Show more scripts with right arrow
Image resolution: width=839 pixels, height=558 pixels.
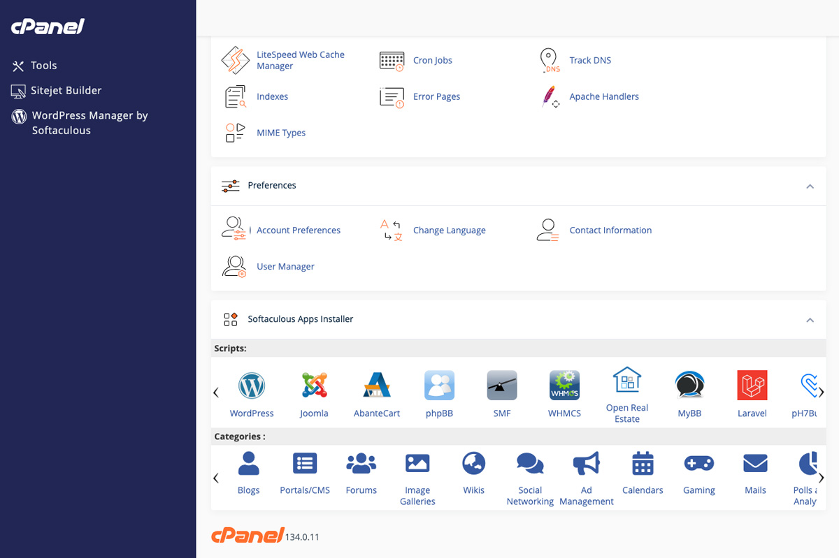(x=822, y=392)
